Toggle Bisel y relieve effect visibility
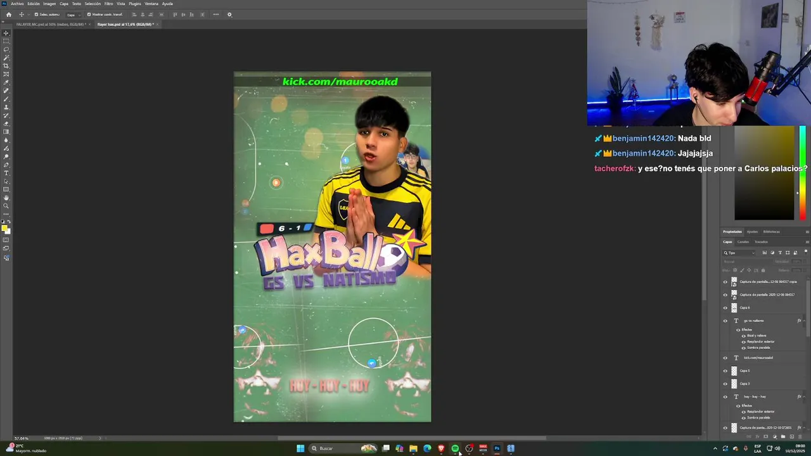The image size is (811, 456). tap(744, 336)
